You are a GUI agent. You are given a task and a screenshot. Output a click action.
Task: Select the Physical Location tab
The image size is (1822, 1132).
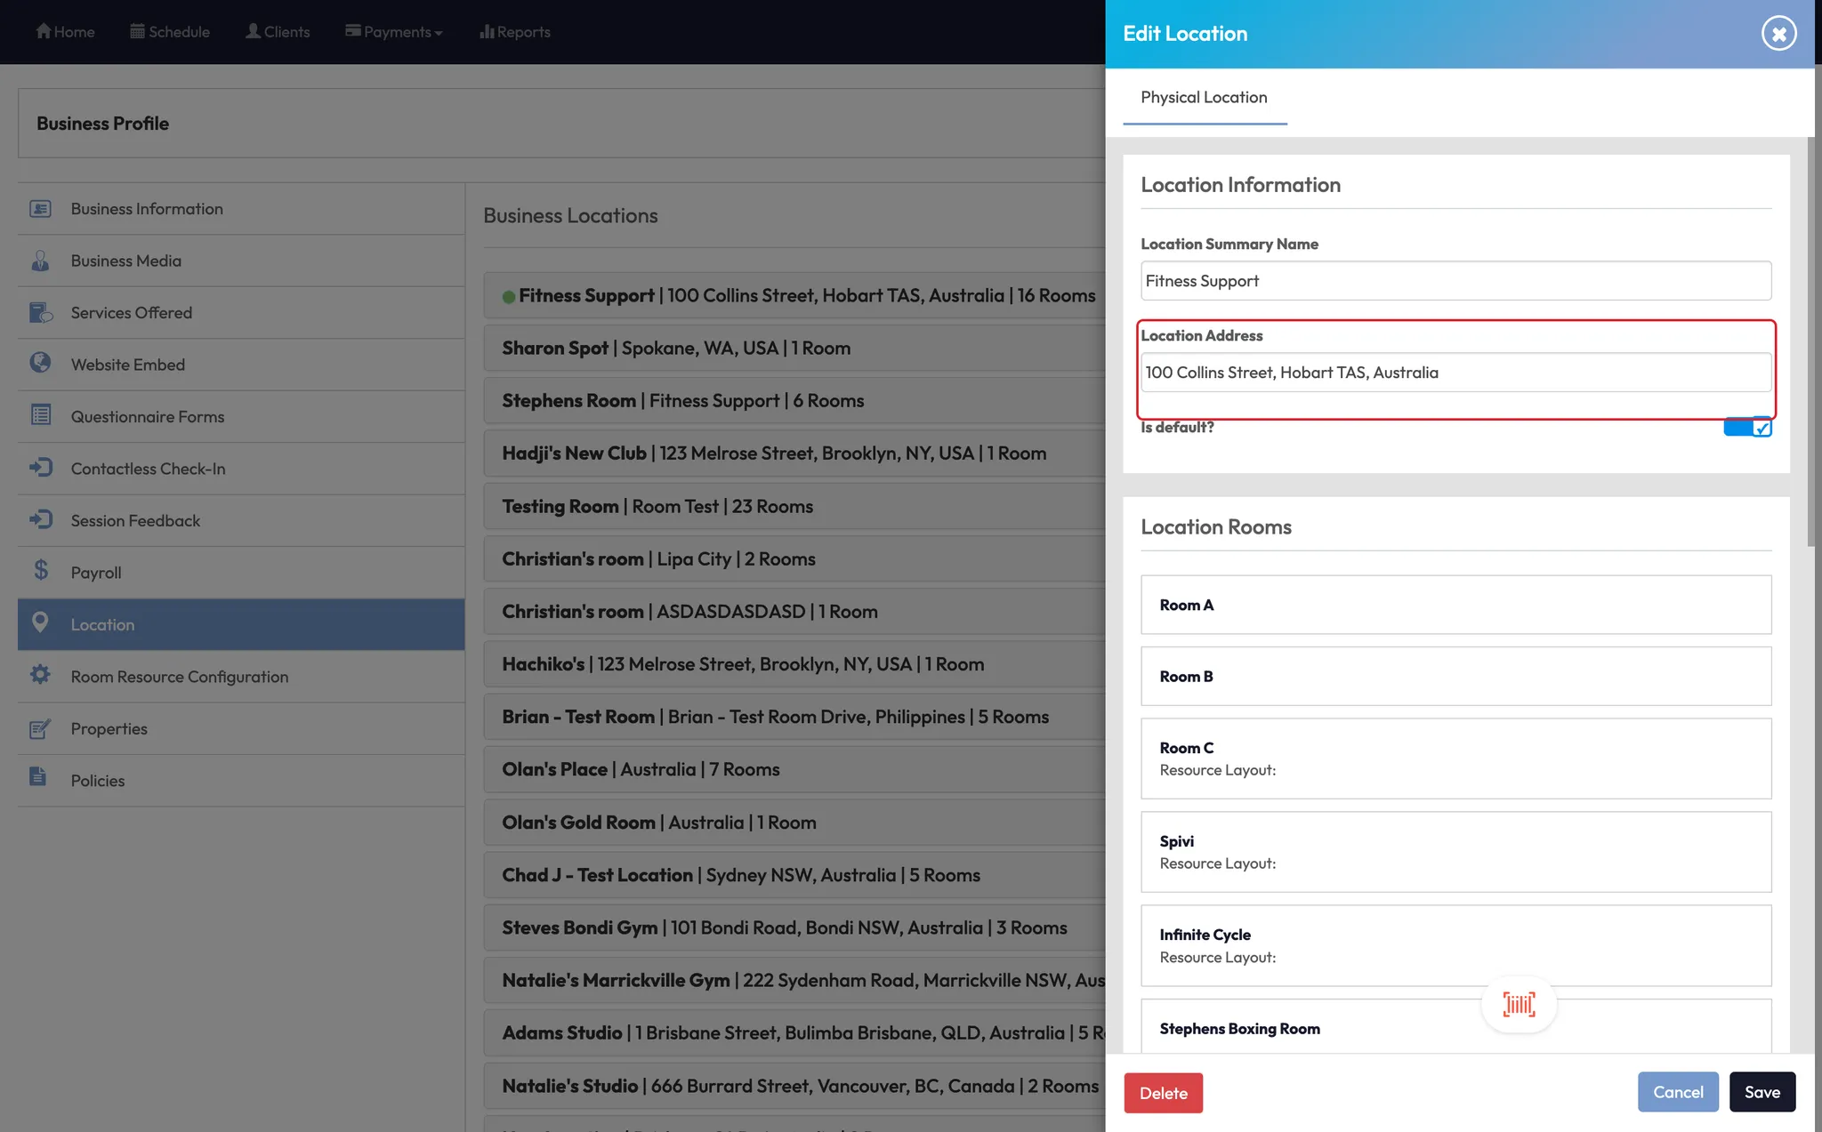1204,97
